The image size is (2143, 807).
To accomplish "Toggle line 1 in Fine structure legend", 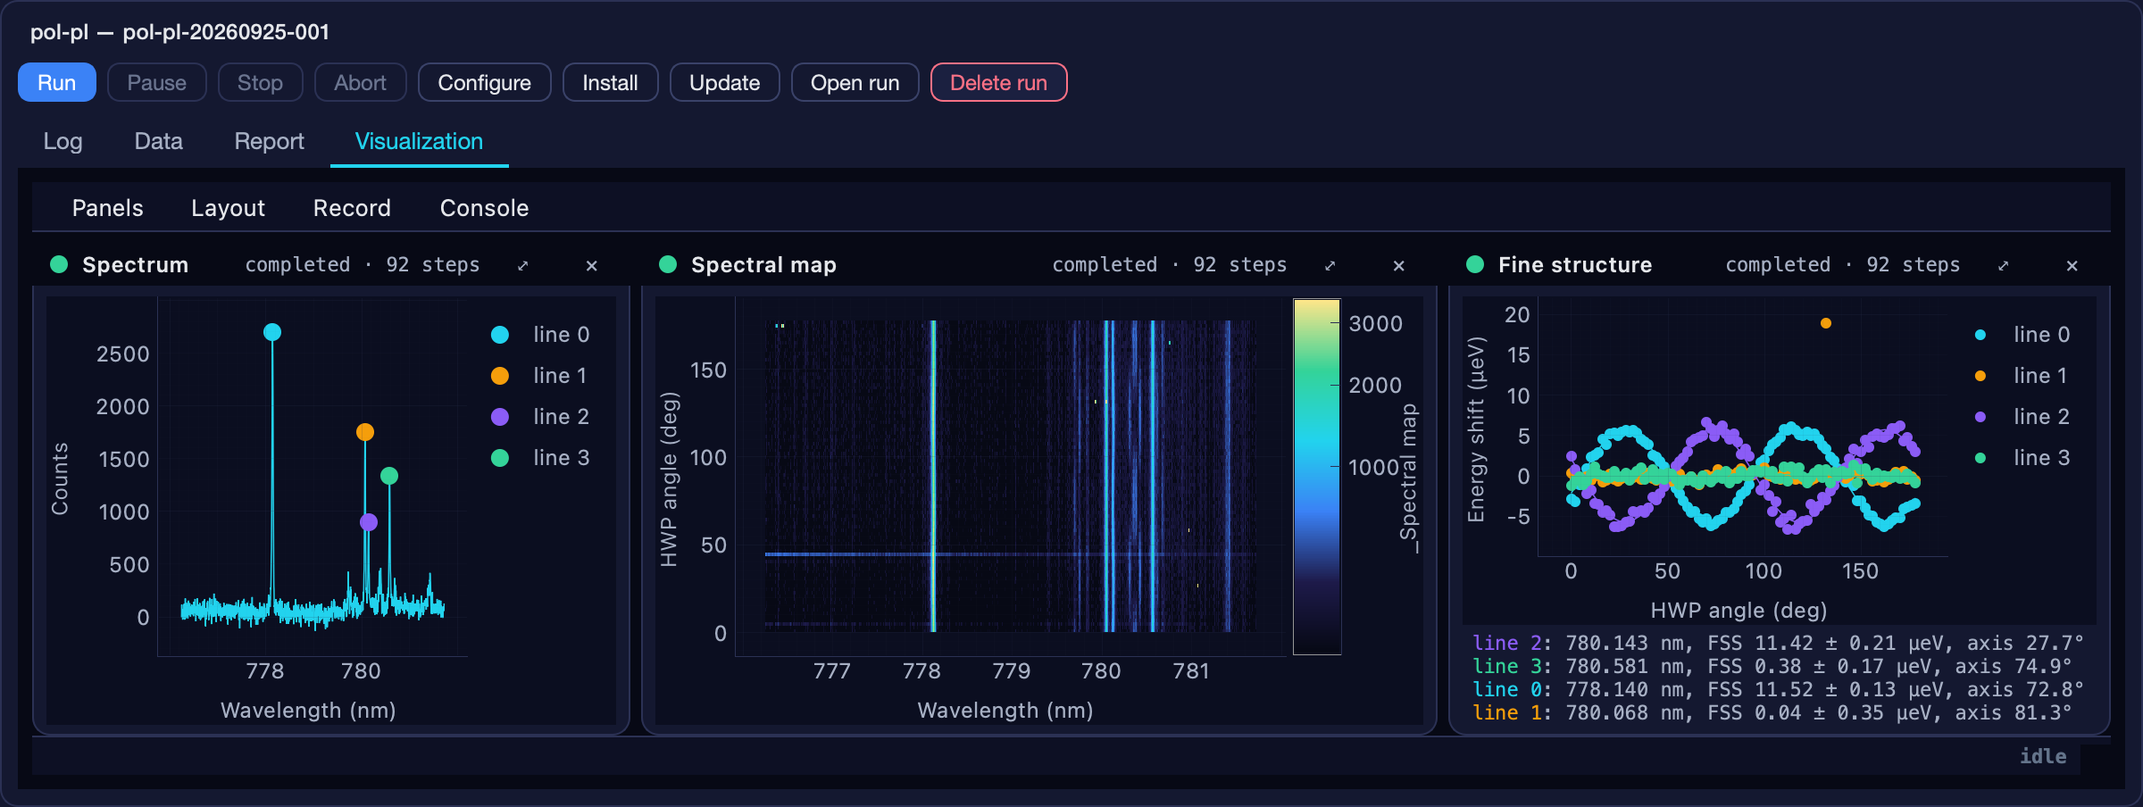I will [2022, 376].
